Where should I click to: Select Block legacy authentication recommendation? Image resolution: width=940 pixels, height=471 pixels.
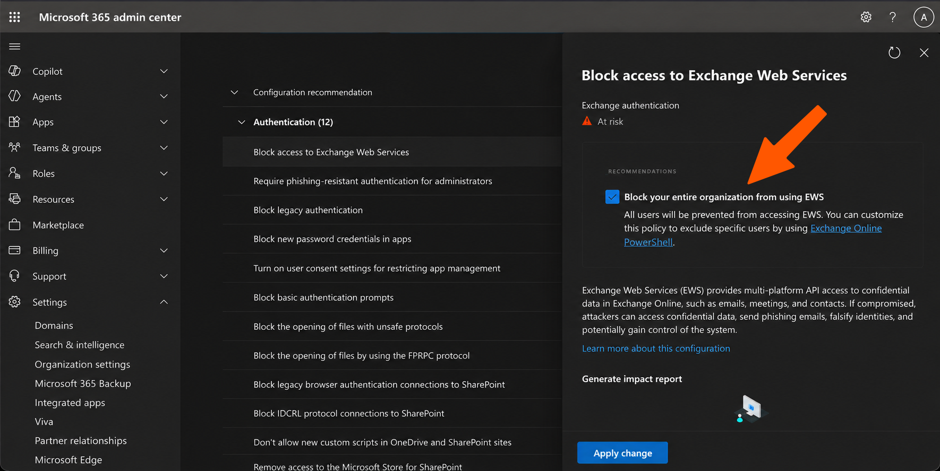click(392, 210)
